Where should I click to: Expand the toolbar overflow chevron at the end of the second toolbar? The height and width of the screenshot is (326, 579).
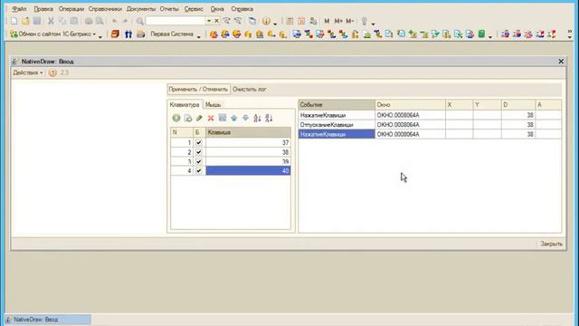(x=569, y=34)
